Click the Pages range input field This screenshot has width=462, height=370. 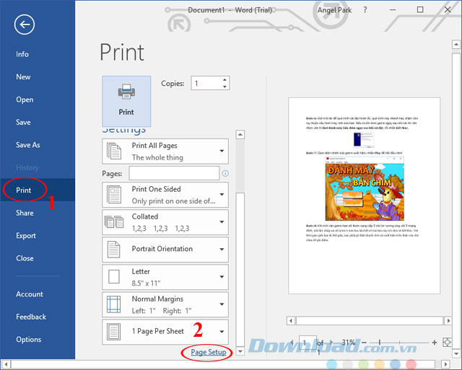pyautogui.click(x=174, y=173)
